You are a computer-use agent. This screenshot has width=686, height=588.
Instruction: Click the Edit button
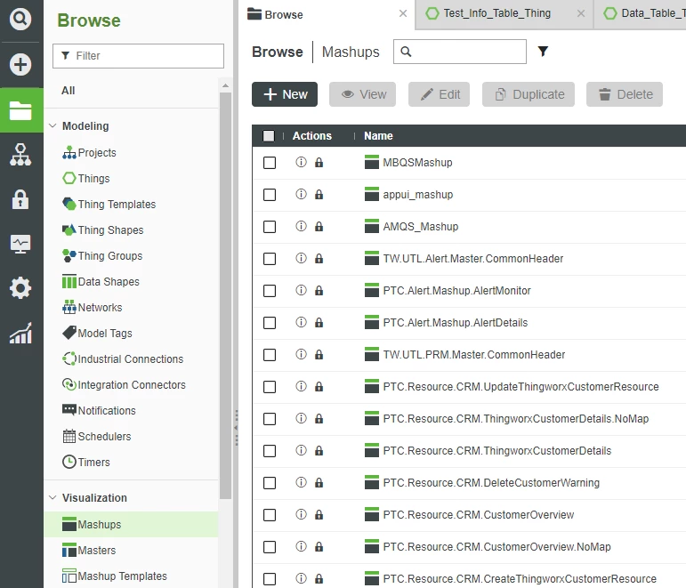click(x=440, y=94)
